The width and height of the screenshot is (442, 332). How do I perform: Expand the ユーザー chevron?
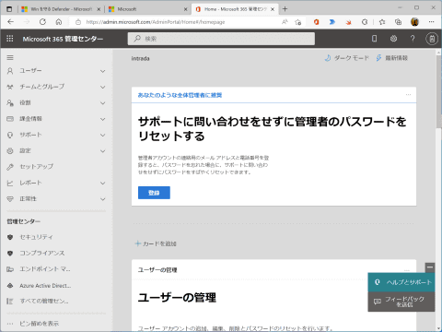103,71
